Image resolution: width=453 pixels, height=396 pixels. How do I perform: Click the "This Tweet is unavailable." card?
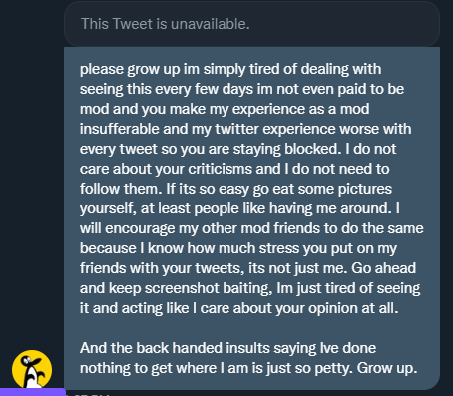point(251,24)
